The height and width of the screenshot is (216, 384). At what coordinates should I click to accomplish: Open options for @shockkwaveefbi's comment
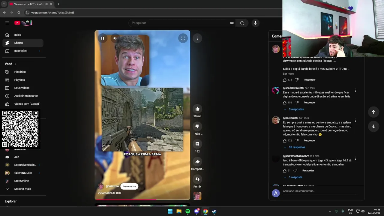click(355, 90)
